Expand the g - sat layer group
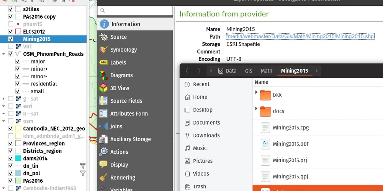 (x=3, y=99)
